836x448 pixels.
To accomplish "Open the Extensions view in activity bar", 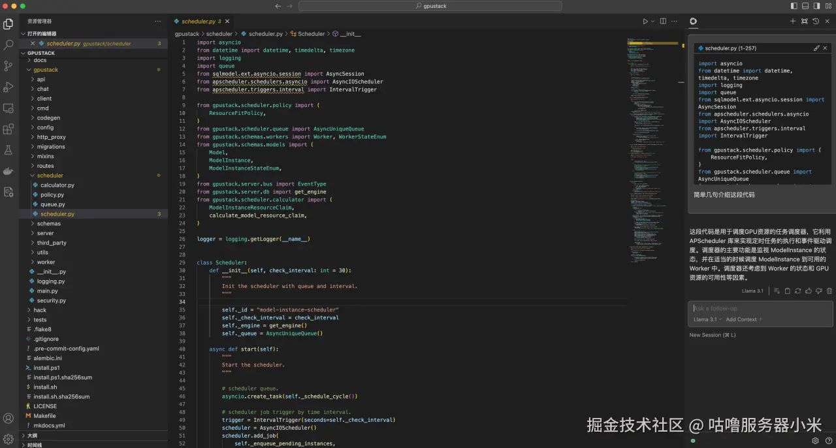I will 8,129.
